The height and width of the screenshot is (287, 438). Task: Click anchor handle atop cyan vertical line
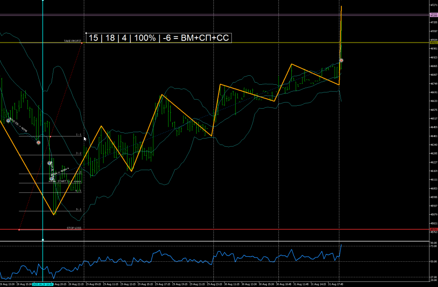43,1
